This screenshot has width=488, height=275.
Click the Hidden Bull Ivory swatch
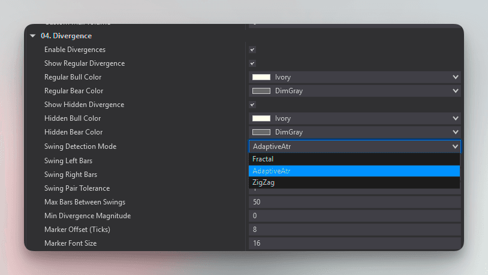point(261,118)
